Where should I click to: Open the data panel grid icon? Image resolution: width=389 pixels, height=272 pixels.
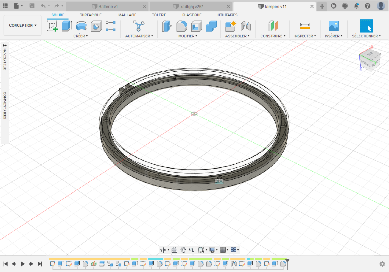5,6
